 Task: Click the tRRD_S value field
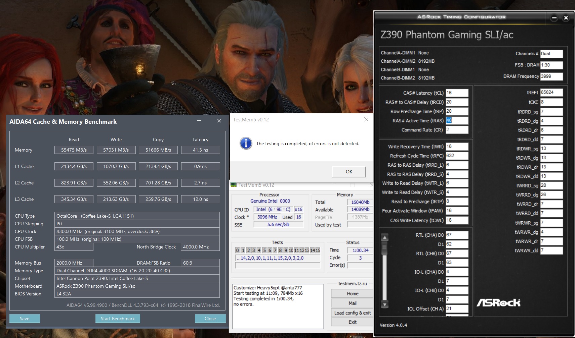tap(457, 174)
